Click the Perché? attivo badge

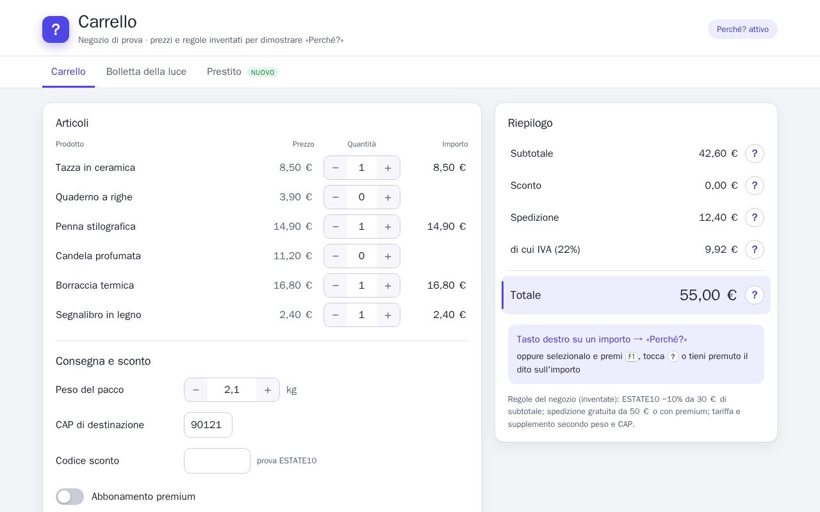[x=742, y=29]
